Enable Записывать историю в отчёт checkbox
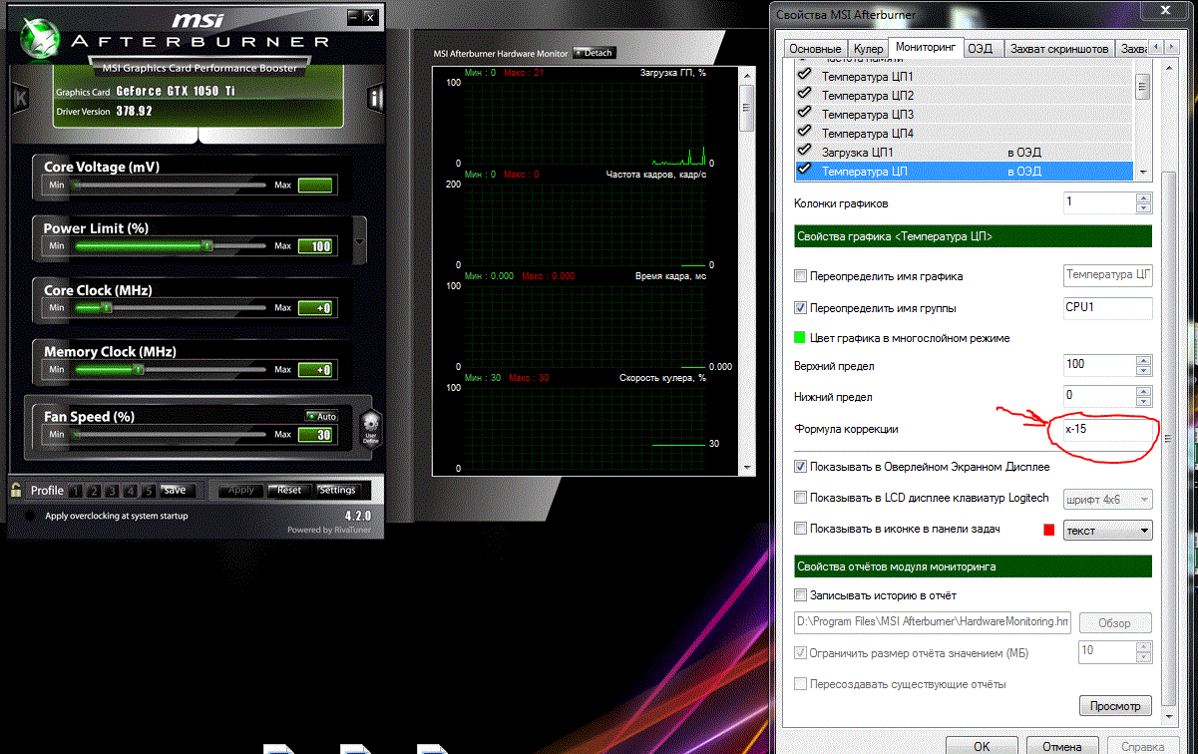Image resolution: width=1198 pixels, height=754 pixels. (801, 595)
